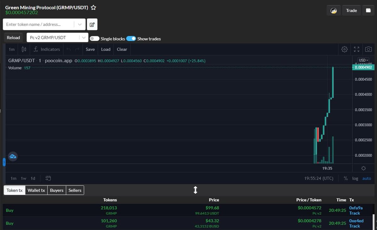Viewport: 377px width, 230px height.
Task: Take a chart snapshot with camera icon
Action: 368,49
